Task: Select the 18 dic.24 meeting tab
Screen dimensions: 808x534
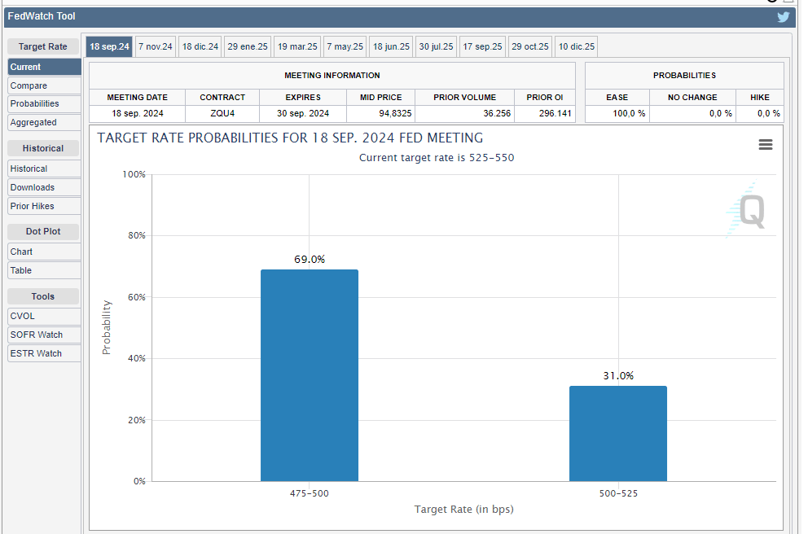Action: point(200,46)
